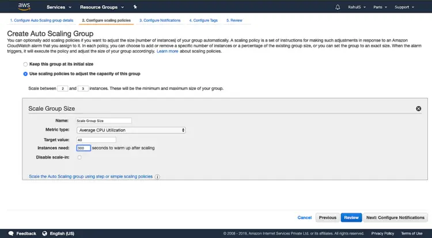Open the notifications bell icon
The height and width of the screenshot is (238, 432).
338,7
